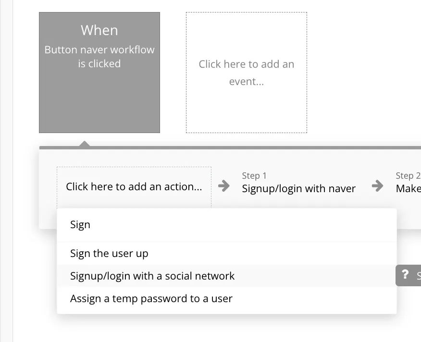Click the arrow icon before Step 1
Image resolution: width=421 pixels, height=342 pixels.
click(223, 186)
